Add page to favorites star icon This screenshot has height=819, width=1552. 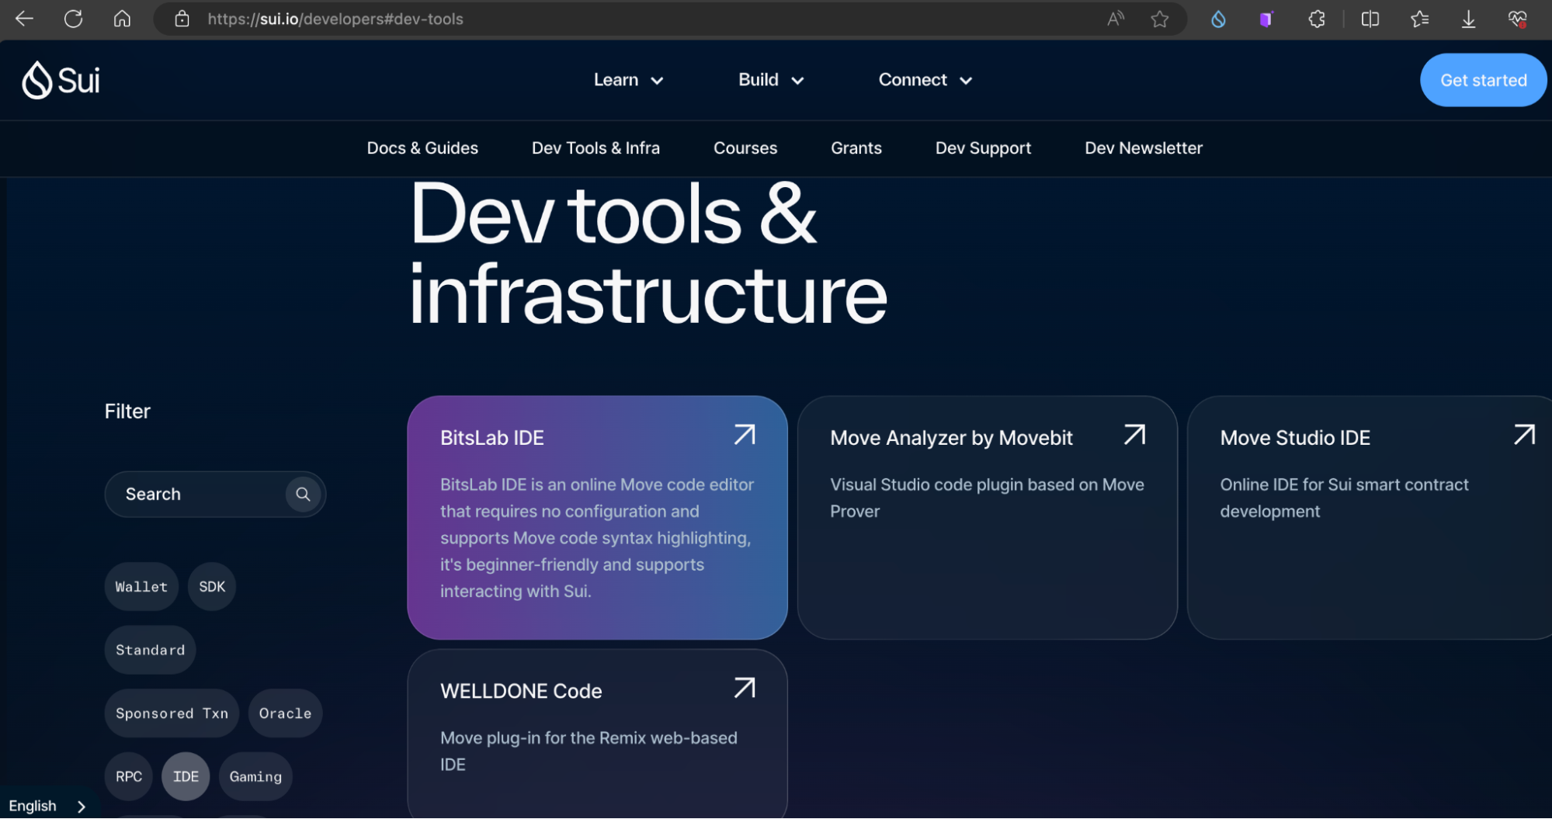click(1160, 19)
